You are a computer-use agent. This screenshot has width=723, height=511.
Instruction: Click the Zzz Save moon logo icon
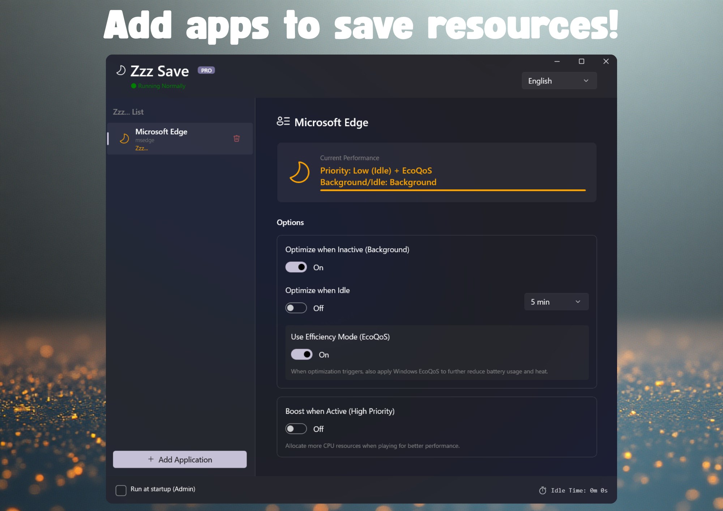pos(121,70)
